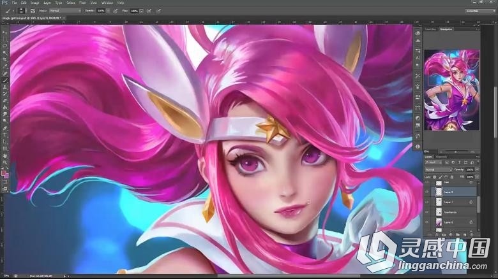Click the foreground color swatch

3,173
